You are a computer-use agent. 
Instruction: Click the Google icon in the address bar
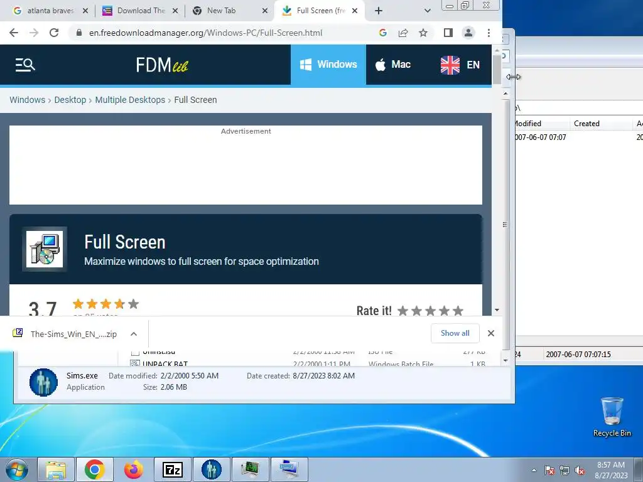[x=382, y=33]
